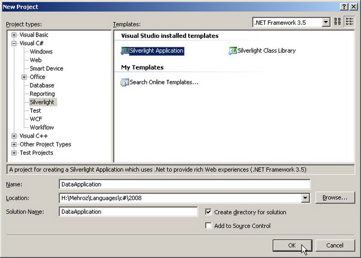
Task: Select Workflow project type
Action: [x=42, y=127]
